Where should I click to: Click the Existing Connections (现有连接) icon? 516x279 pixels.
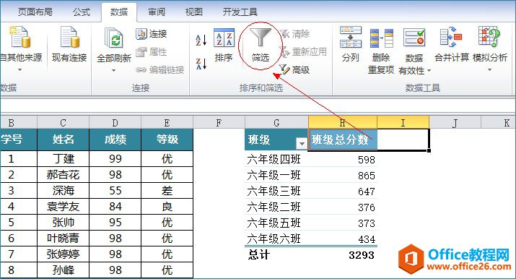(70, 37)
